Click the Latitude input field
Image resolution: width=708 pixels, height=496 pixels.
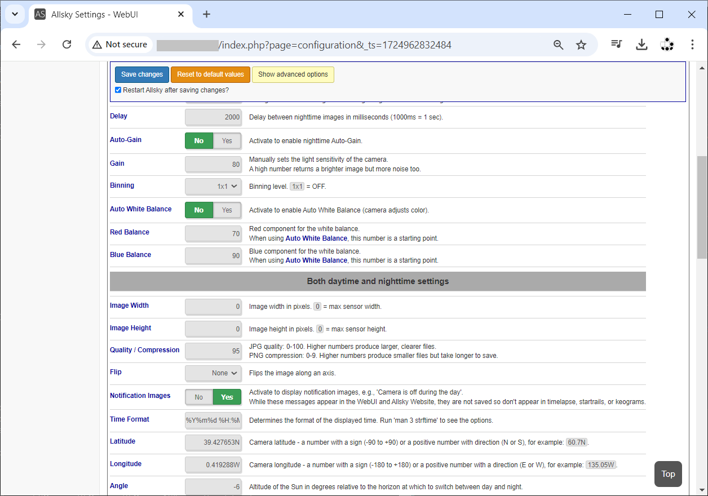point(213,442)
